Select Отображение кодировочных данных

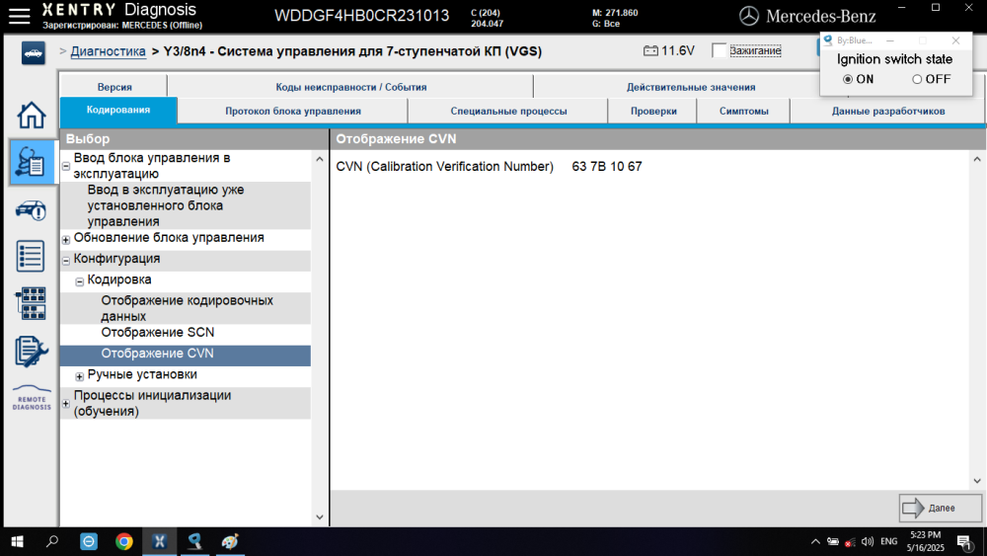(x=186, y=308)
